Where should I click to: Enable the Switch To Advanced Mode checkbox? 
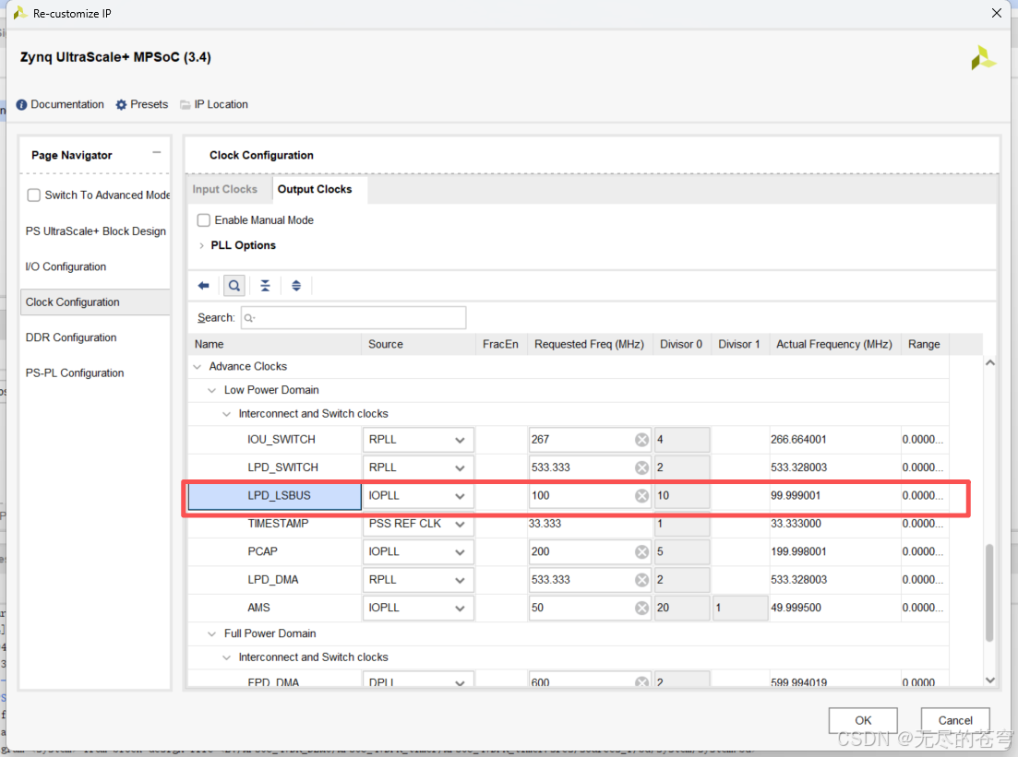[x=34, y=195]
